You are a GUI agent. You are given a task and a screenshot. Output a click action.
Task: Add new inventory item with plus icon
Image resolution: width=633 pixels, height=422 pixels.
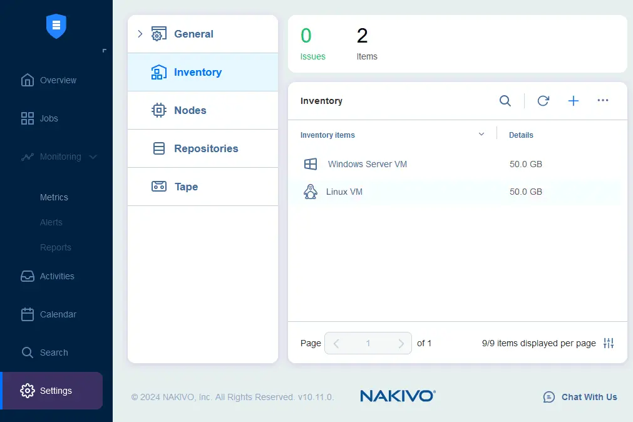click(x=574, y=101)
